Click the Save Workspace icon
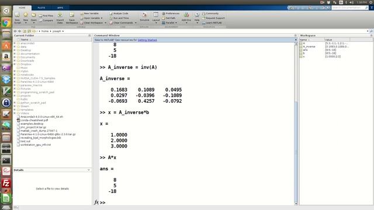Image resolution: width=374 pixels, height=210 pixels. pyautogui.click(x=72, y=15)
